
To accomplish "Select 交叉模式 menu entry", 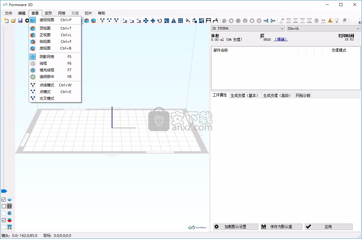I will click(x=55, y=99).
